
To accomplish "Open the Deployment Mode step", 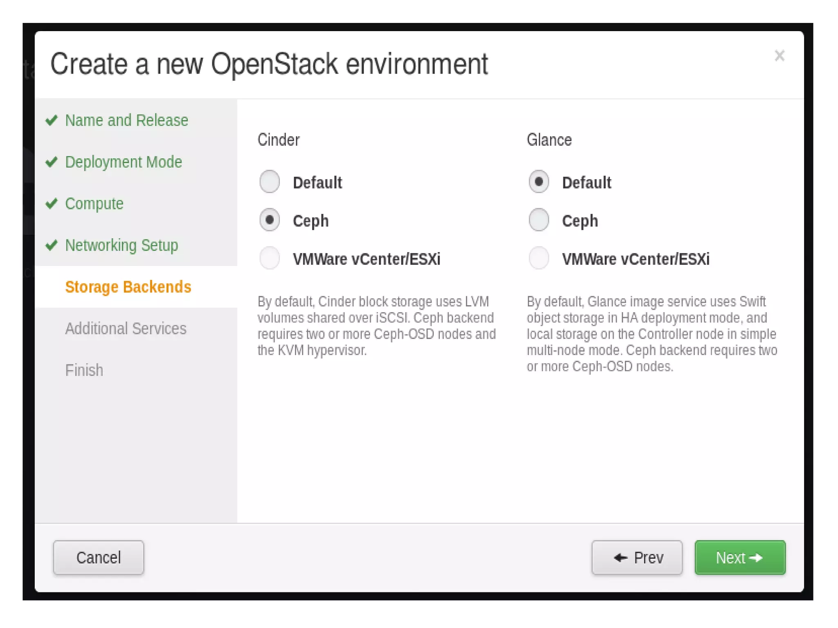I will click(124, 162).
